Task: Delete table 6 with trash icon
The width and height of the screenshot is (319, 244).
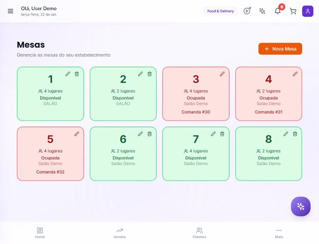Action: click(x=150, y=134)
